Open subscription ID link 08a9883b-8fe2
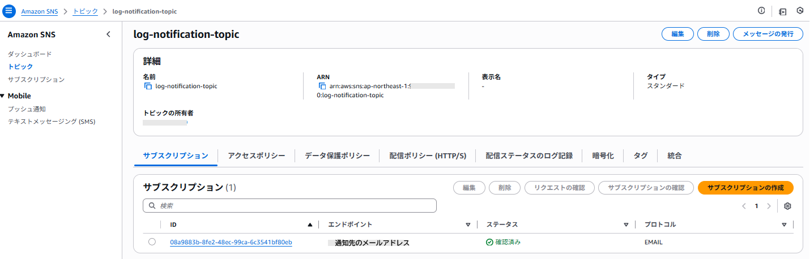Screen dimensions: 810x259 [x=231, y=243]
